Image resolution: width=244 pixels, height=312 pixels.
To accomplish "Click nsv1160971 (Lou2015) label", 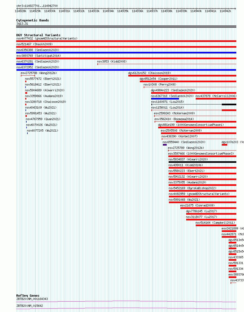I will 168,102.
